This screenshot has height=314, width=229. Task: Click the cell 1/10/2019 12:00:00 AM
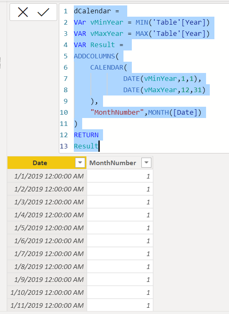click(47, 292)
